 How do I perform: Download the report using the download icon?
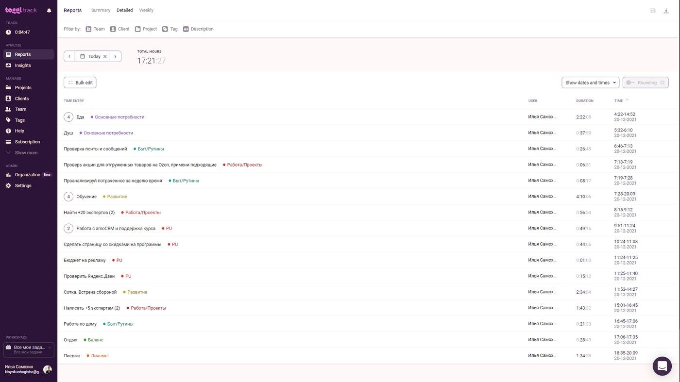(x=666, y=11)
